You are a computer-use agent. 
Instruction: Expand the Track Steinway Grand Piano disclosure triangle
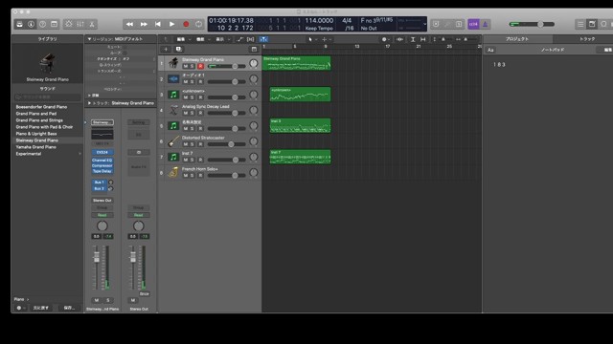pos(89,103)
